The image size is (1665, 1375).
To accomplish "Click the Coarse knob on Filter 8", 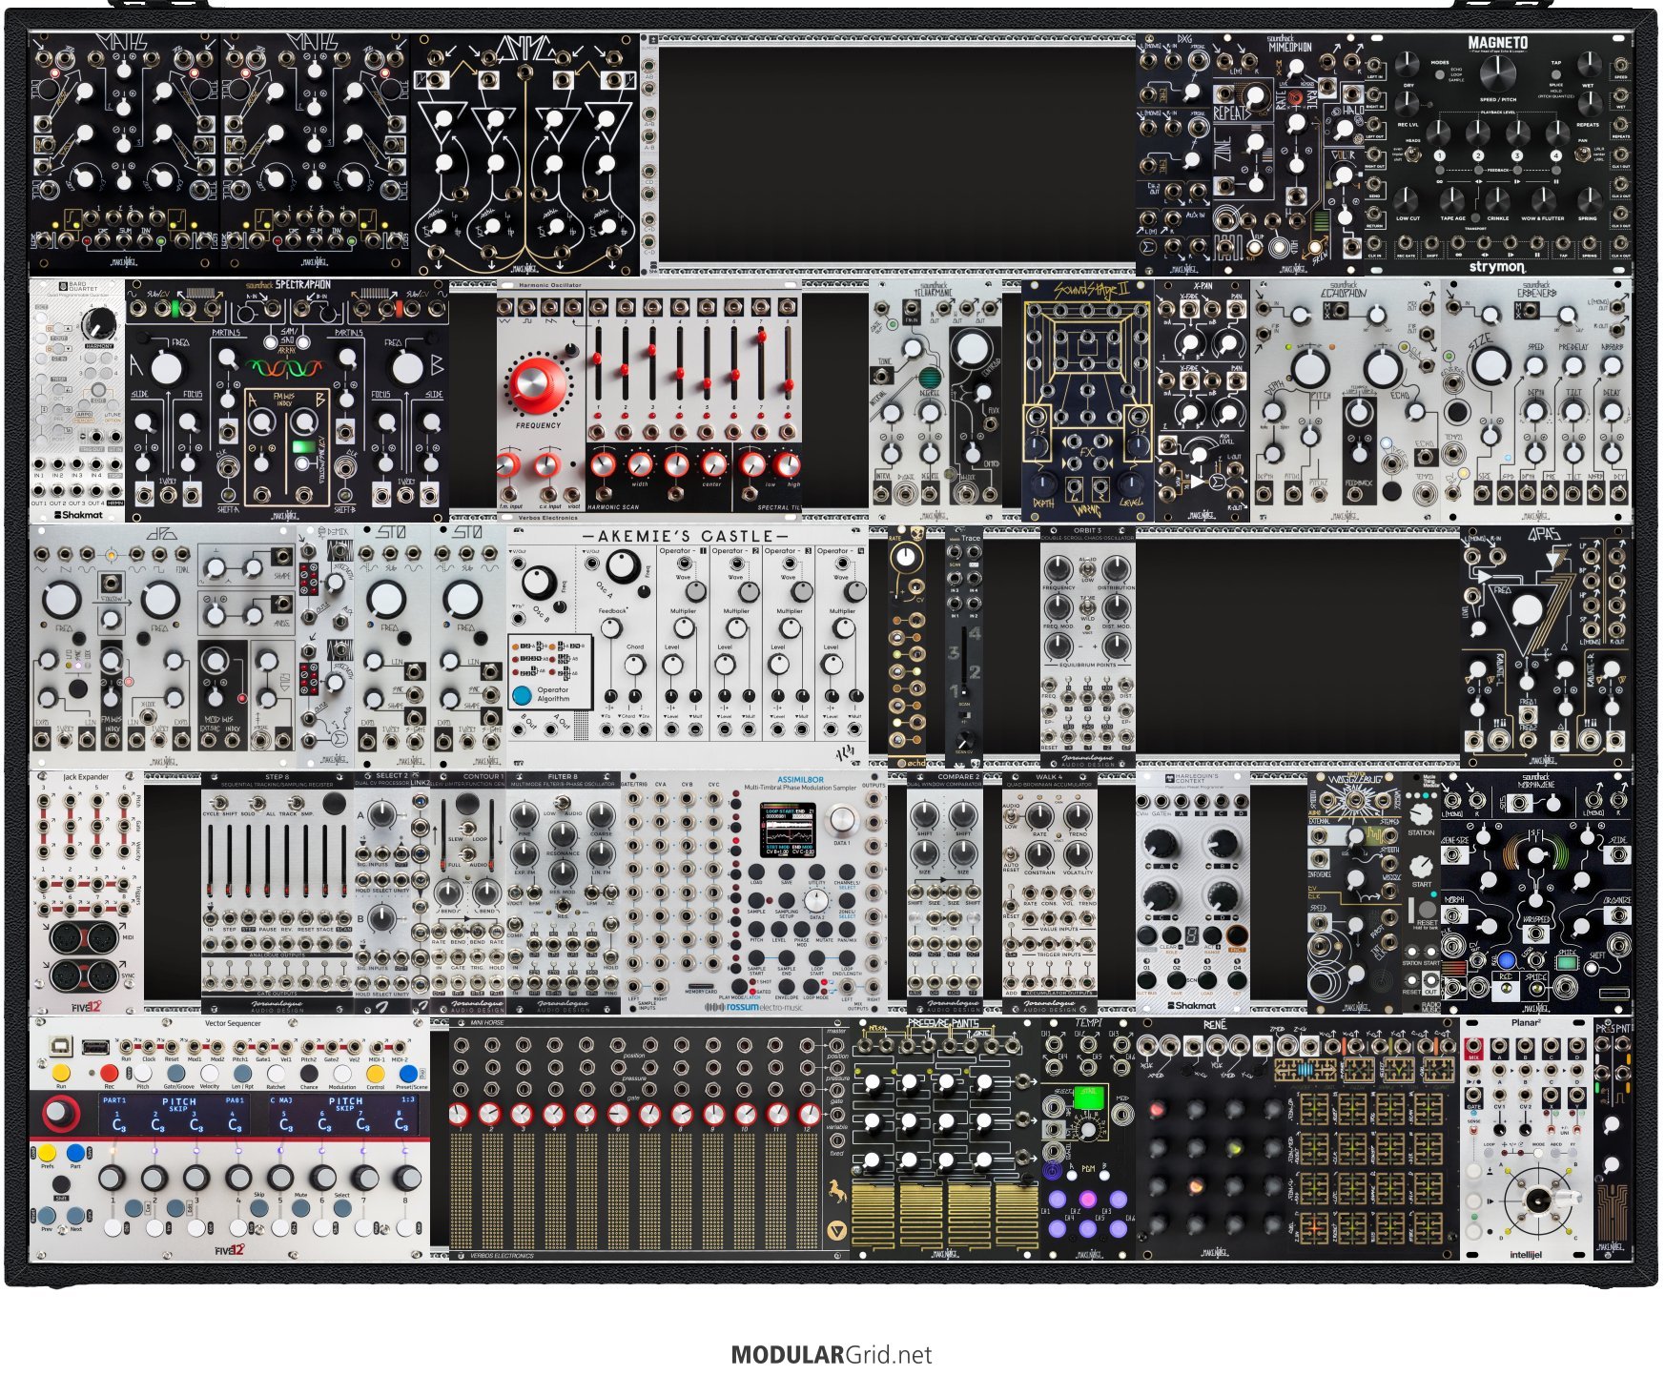I will point(601,815).
